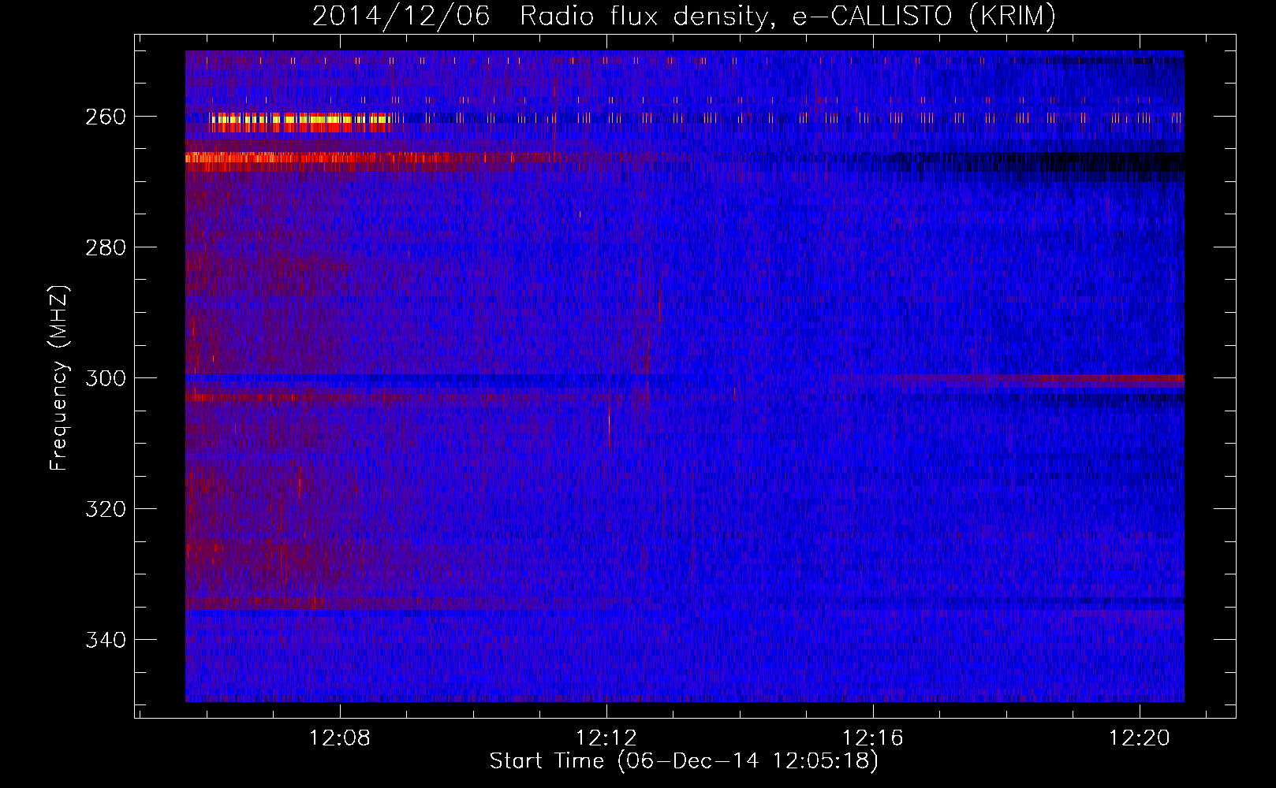This screenshot has height=788, width=1276.
Task: Click the 280 frequency tick label
Action: click(106, 247)
